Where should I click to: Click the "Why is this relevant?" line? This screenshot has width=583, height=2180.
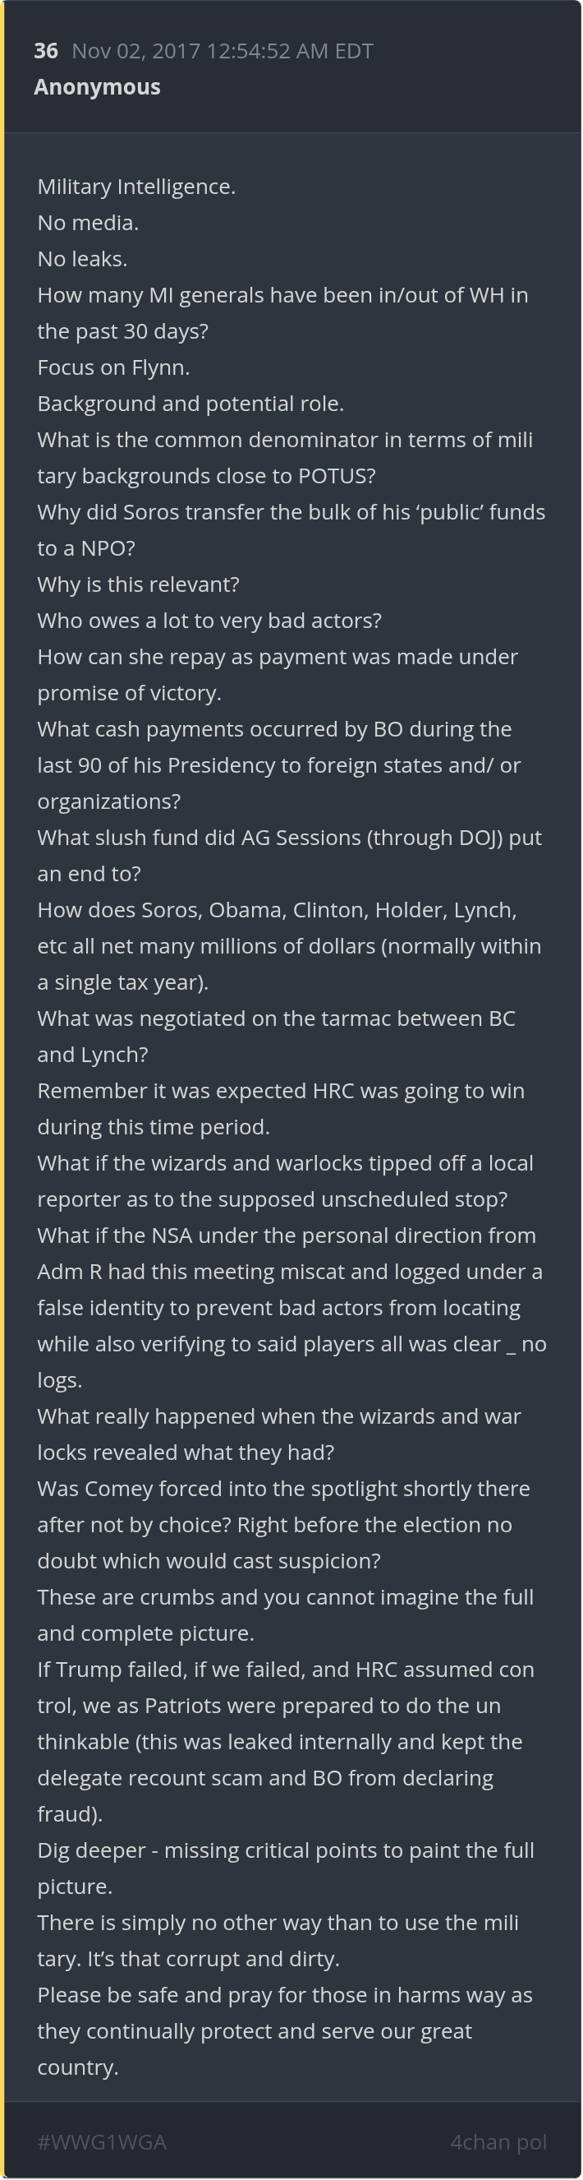coord(139,584)
